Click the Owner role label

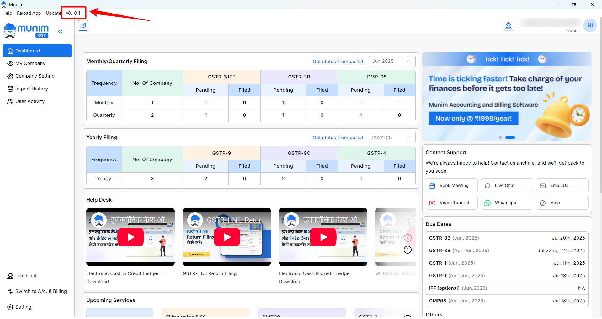(x=573, y=31)
